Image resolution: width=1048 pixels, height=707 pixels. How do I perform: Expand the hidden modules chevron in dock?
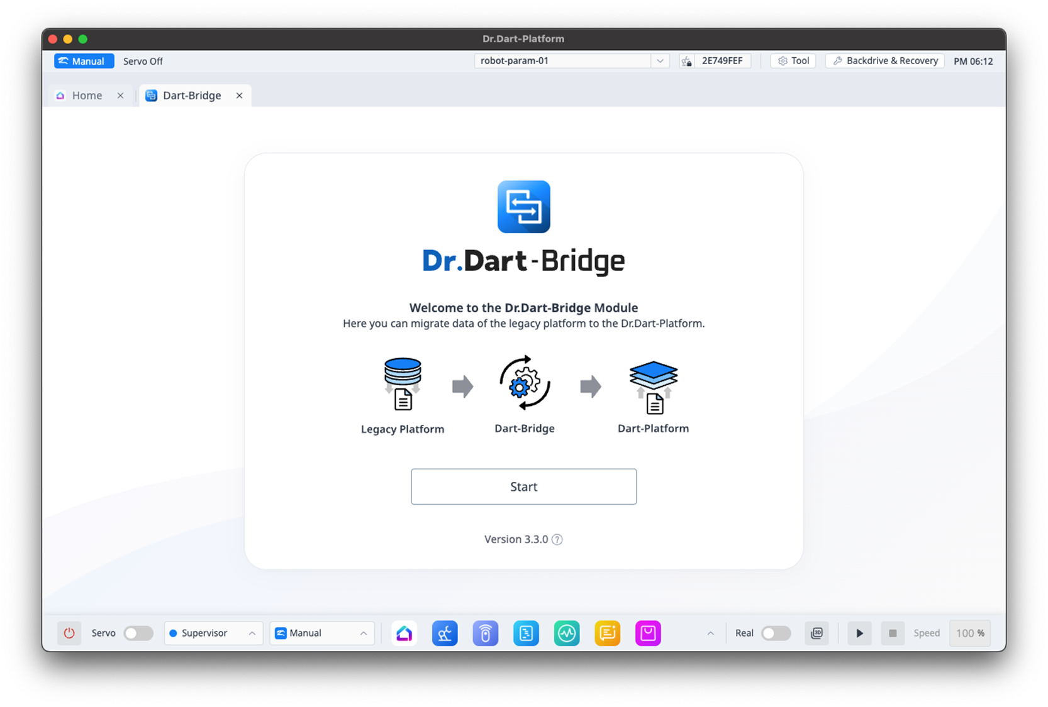tap(710, 633)
